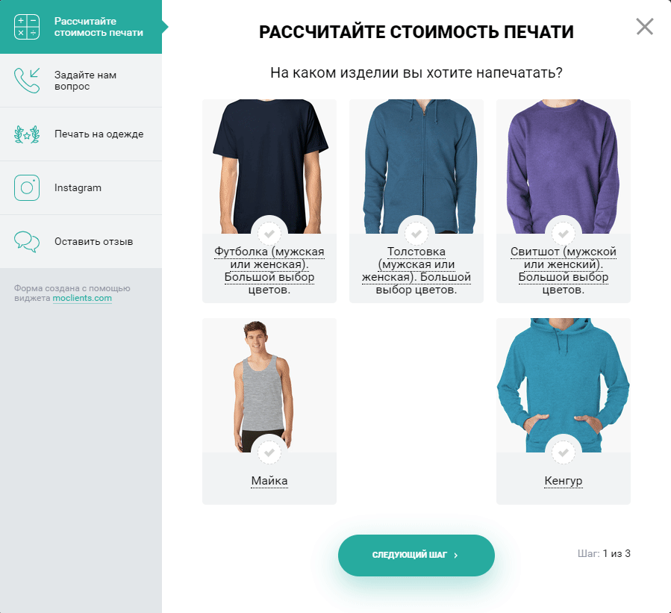Screen dimensions: 671x613
Task: Click the calculator icon in sidebar
Action: pos(27,27)
